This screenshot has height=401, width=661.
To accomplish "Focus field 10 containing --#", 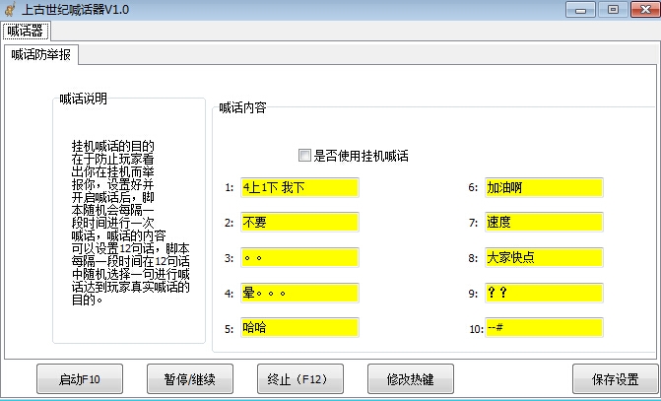I will point(544,328).
